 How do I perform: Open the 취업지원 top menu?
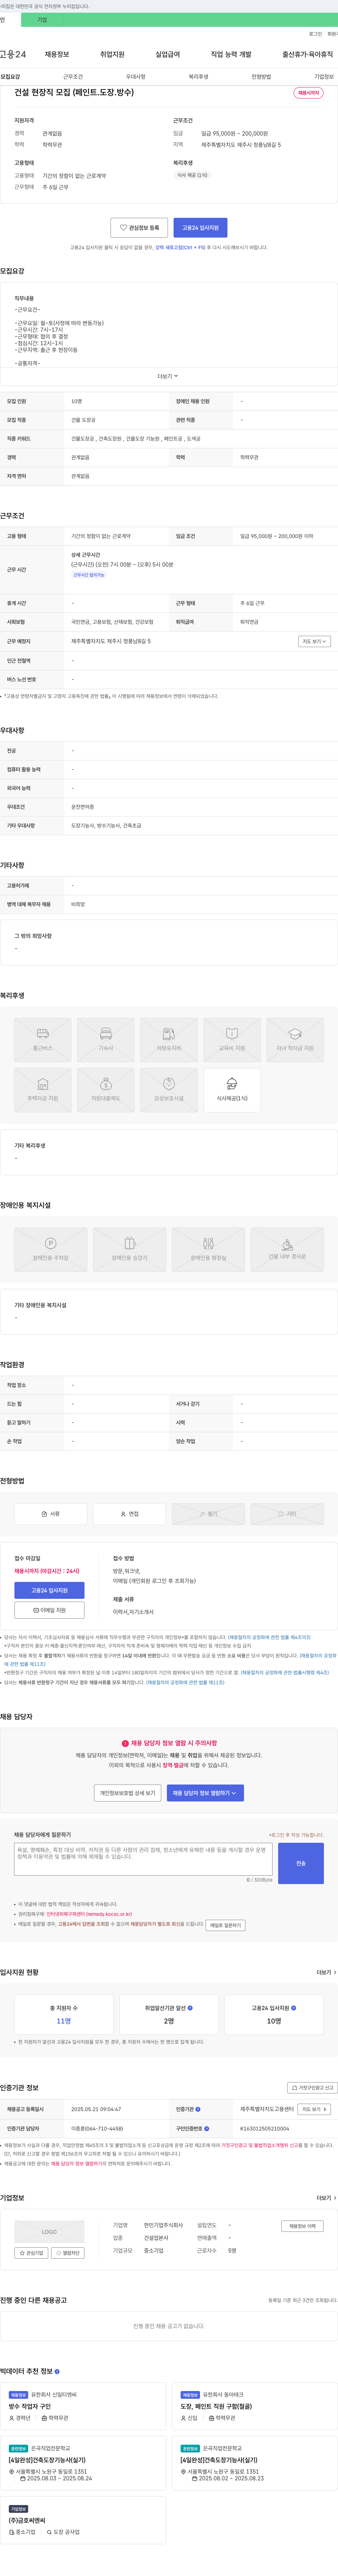pos(113,54)
